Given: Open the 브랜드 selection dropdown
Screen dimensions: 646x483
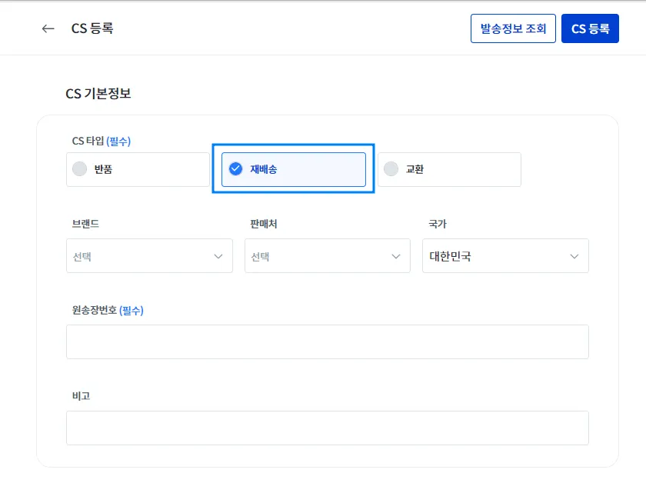Looking at the screenshot, I should coord(149,256).
